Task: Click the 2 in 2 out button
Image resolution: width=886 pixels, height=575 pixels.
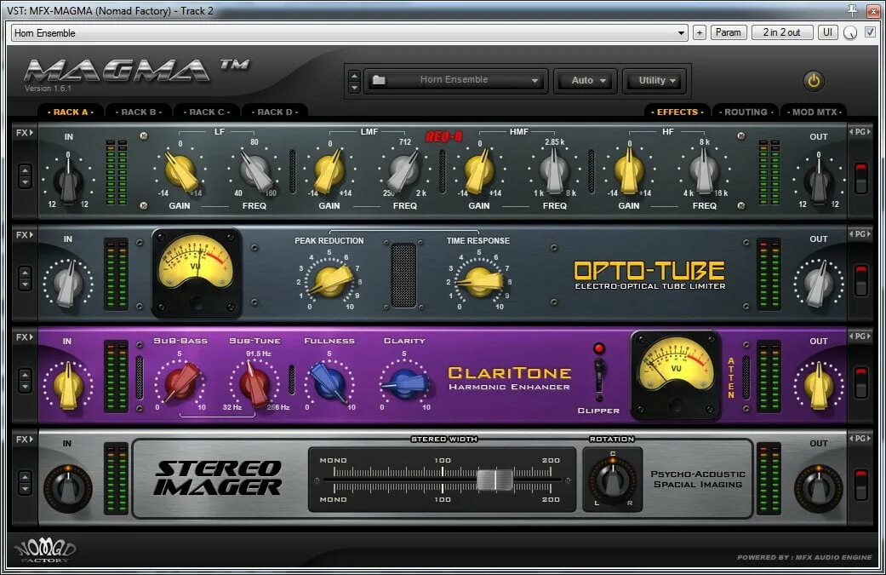Action: click(782, 32)
